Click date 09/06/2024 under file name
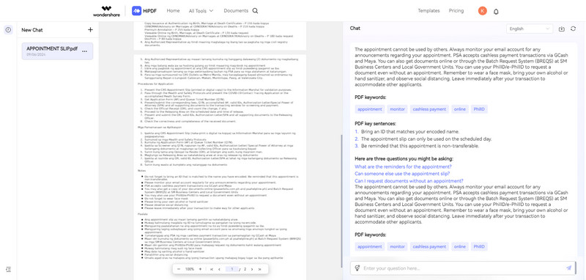Screen dimensions: 586x280 [x=35, y=54]
